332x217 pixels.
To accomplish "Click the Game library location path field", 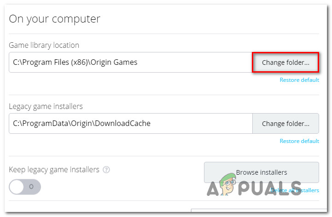I will [x=131, y=63].
